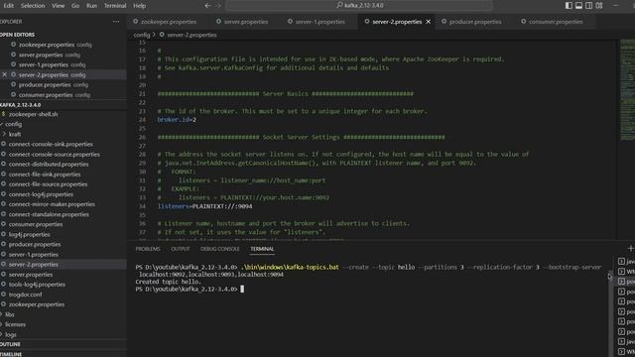Click the navigate back arrow
This screenshot has height=357, width=635.
[x=207, y=6]
